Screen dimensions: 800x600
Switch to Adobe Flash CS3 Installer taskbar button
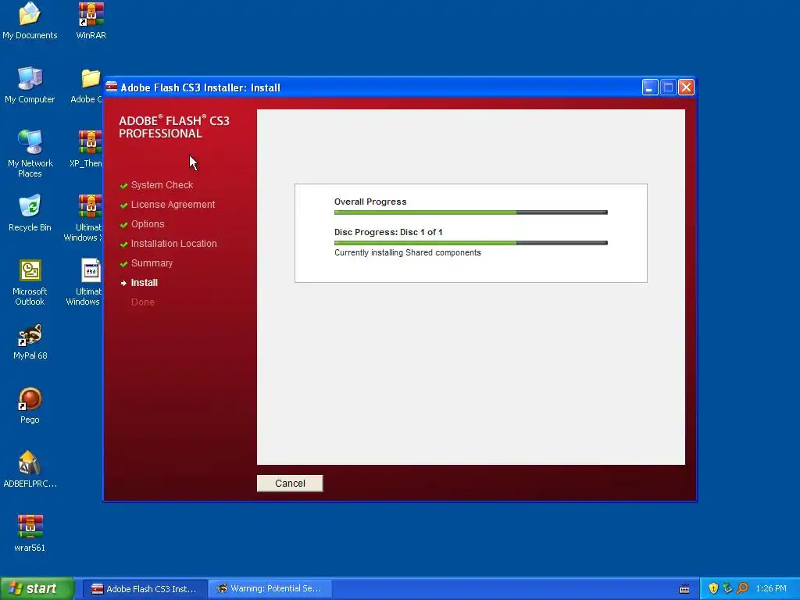click(x=145, y=589)
